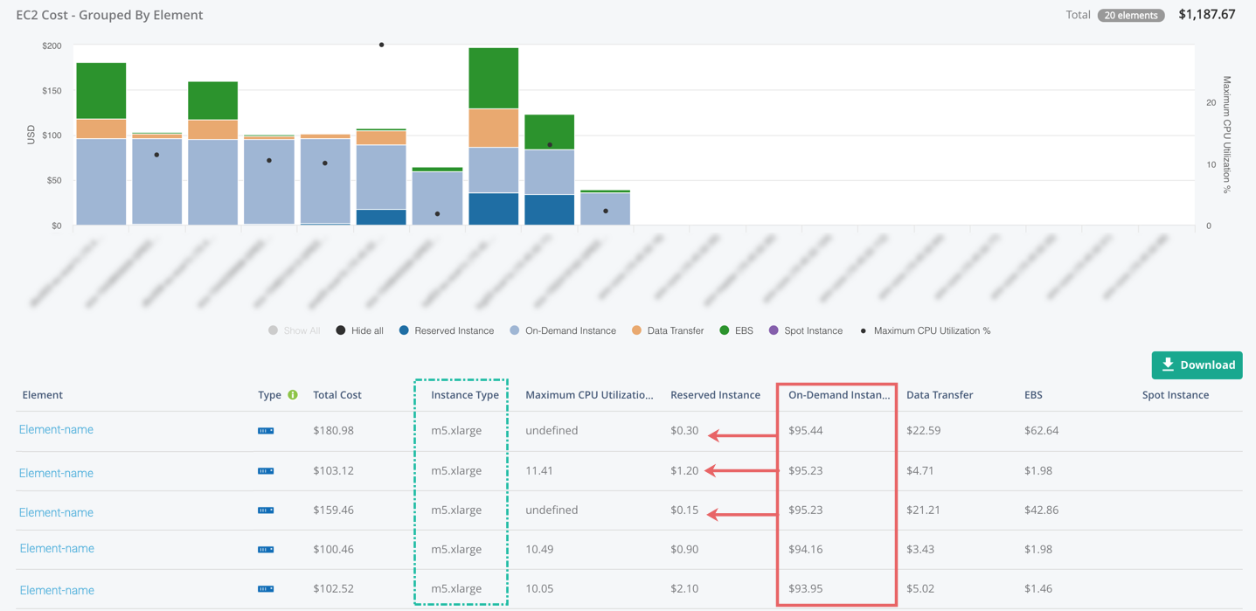Open Element-name link in the $103.12 row
The height and width of the screenshot is (611, 1256).
[56, 473]
